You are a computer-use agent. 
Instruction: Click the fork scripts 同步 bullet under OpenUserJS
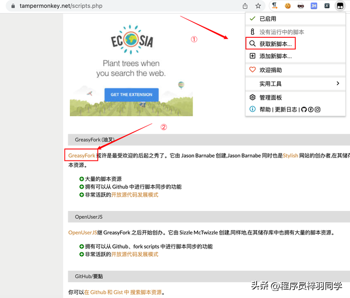click(x=149, y=247)
